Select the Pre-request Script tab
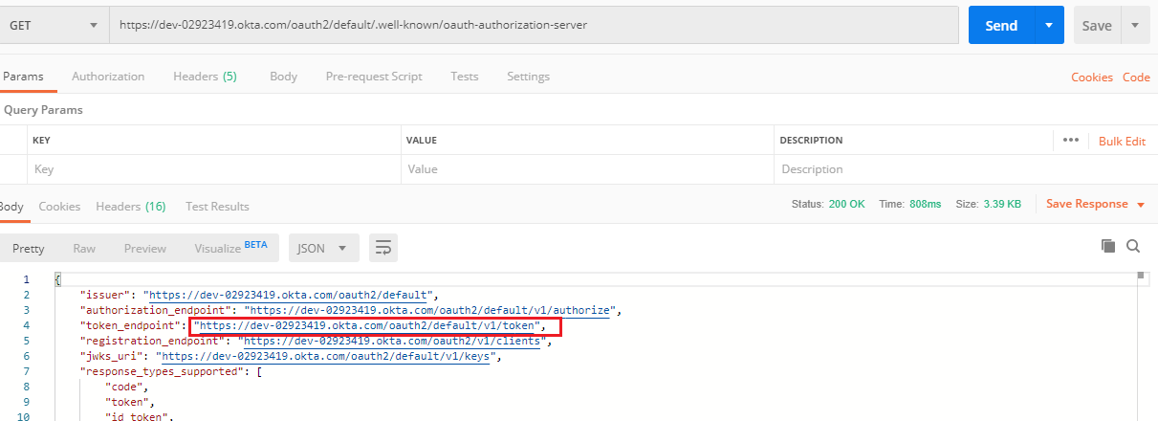 pyautogui.click(x=373, y=77)
